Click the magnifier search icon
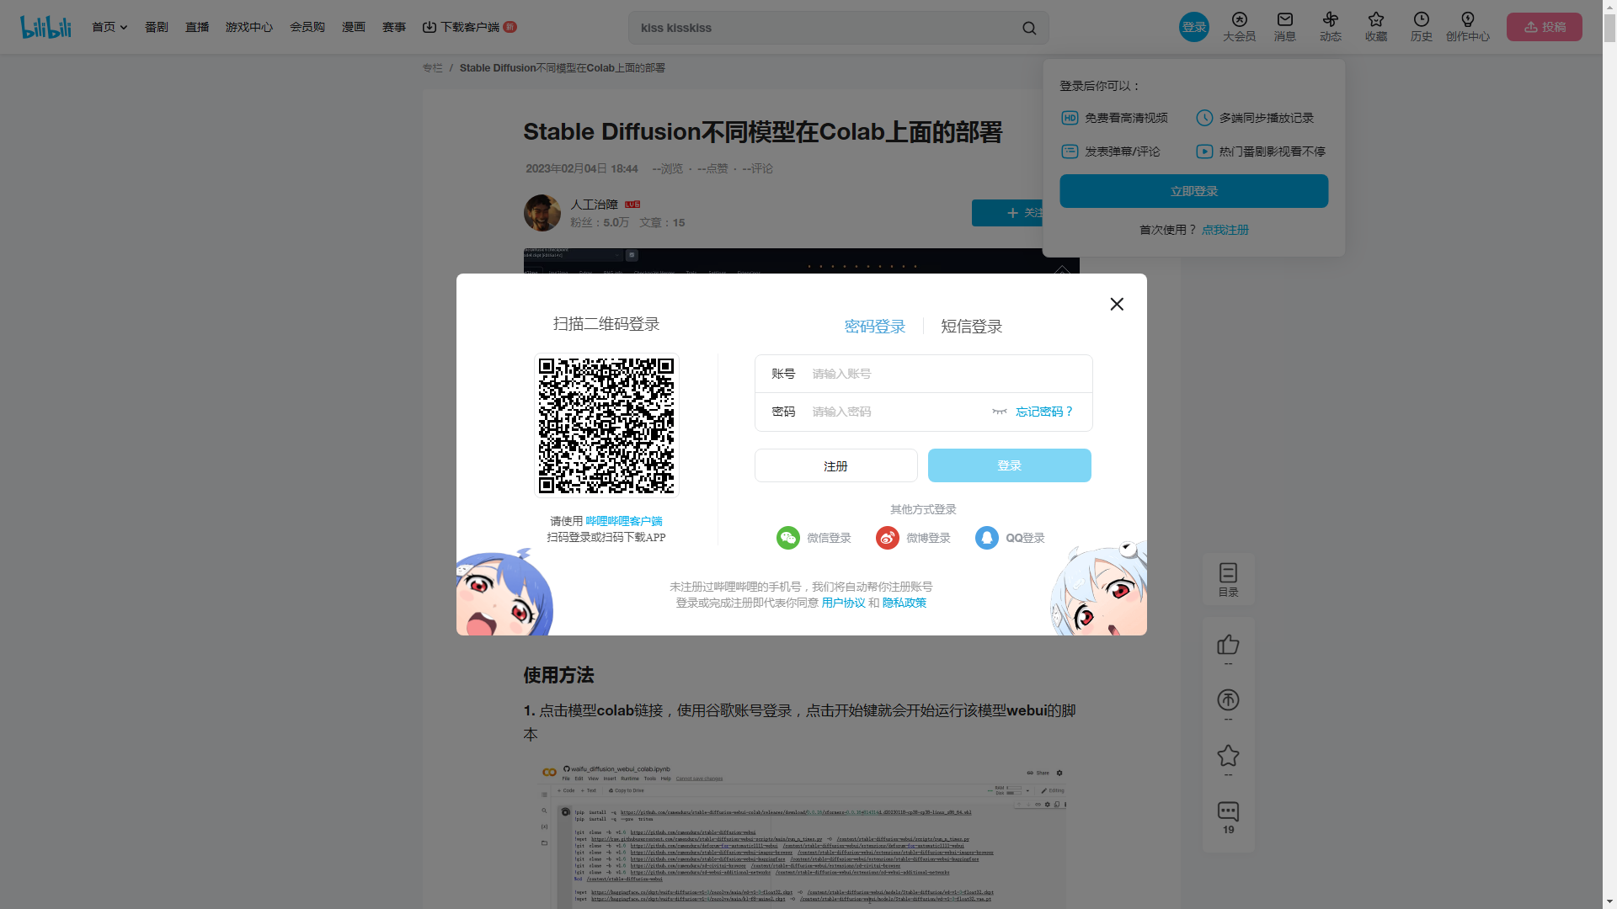This screenshot has width=1617, height=909. (1029, 28)
